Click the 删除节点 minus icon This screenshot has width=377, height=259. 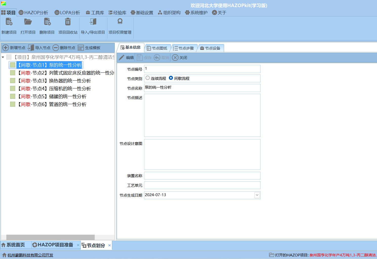[x=56, y=48]
